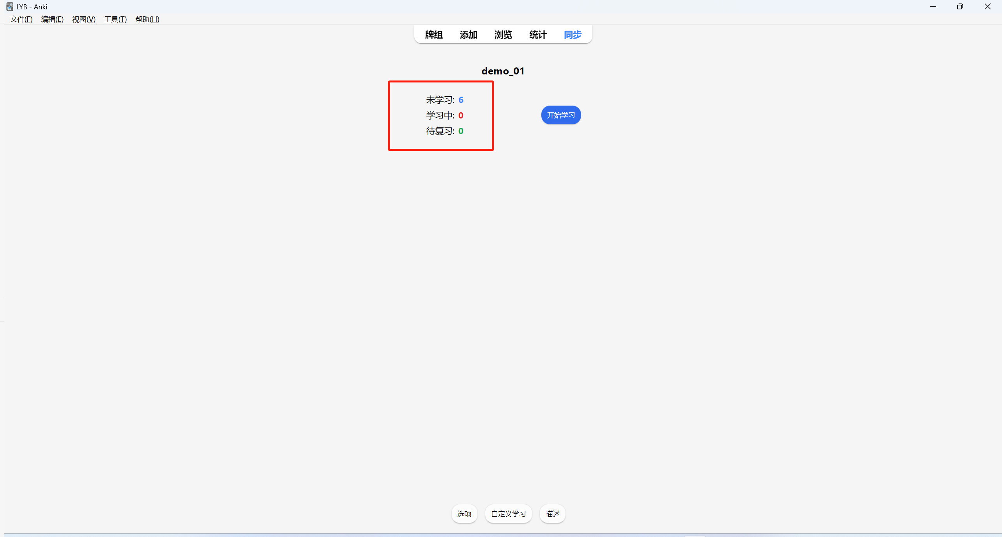This screenshot has width=1002, height=537.
Task: Open the 浏览 card browser
Action: (503, 35)
